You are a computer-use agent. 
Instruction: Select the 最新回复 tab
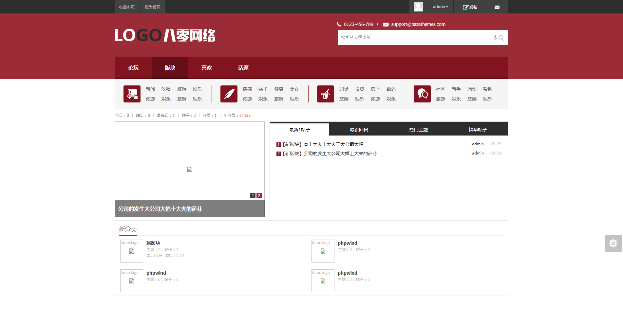pyautogui.click(x=359, y=130)
